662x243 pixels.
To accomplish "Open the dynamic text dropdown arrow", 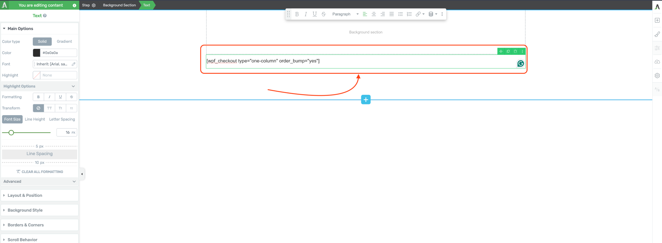I will 436,14.
